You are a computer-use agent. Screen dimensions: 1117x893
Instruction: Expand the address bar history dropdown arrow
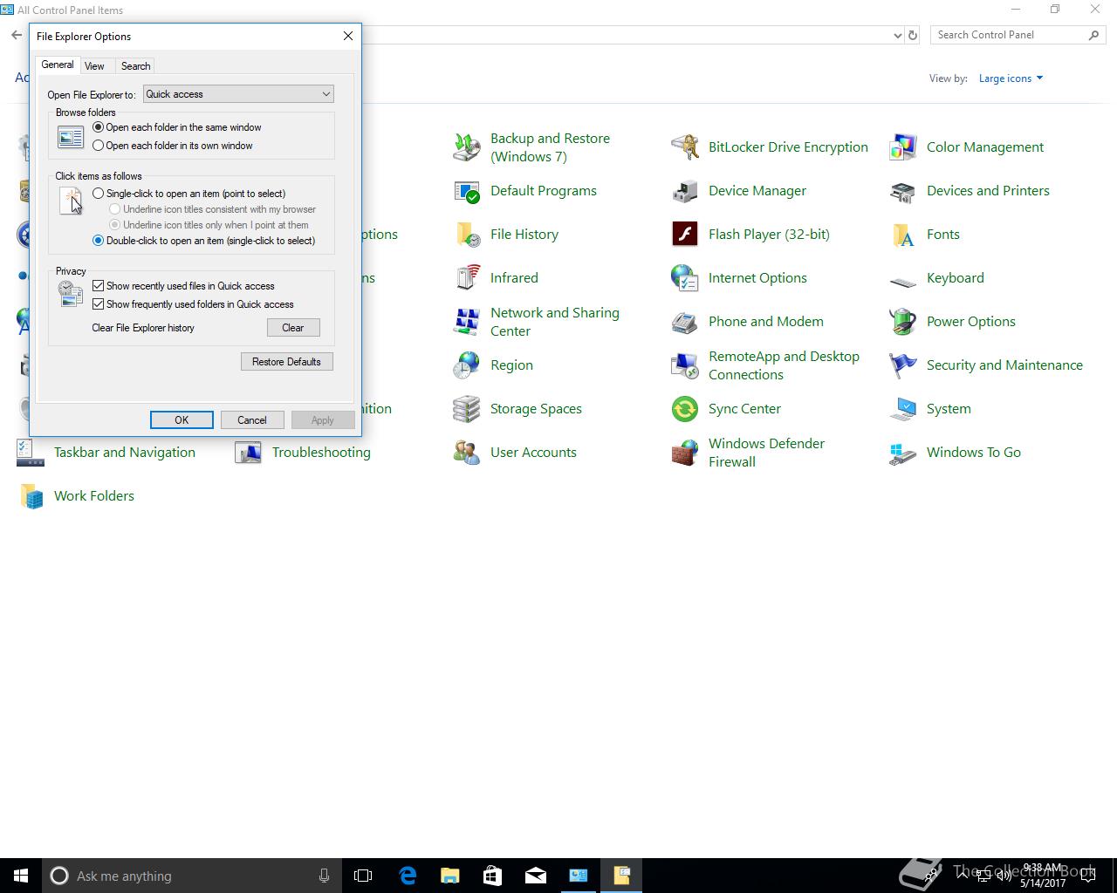tap(897, 36)
